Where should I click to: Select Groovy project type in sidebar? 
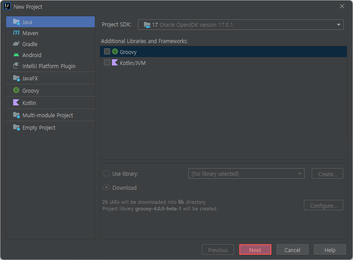coord(50,90)
